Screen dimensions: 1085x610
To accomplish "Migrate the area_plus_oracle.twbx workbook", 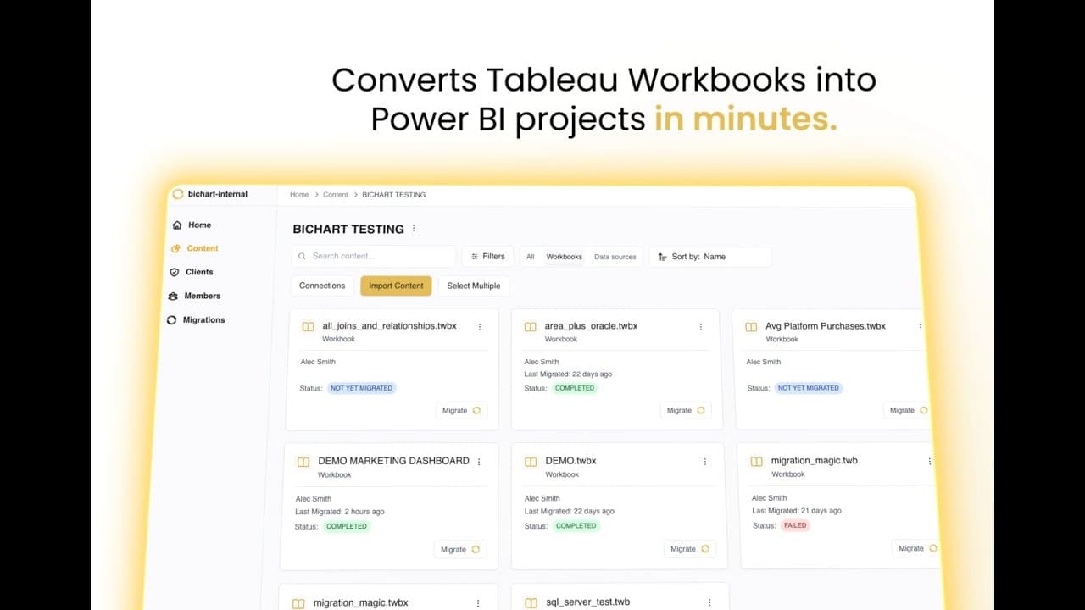I will tap(685, 410).
